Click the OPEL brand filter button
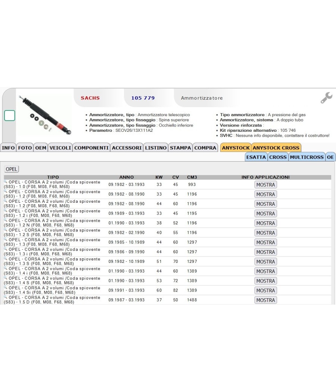Screen dimensions: 336x392 click(x=12, y=169)
